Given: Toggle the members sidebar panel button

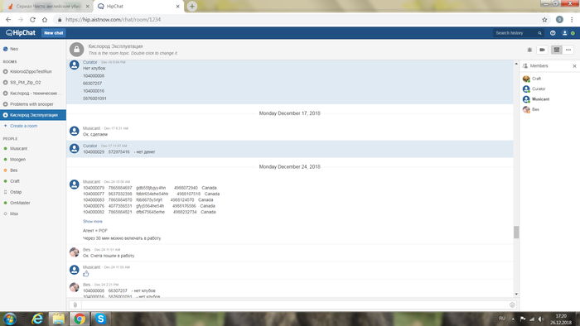Looking at the screenshot, I should pyautogui.click(x=556, y=50).
